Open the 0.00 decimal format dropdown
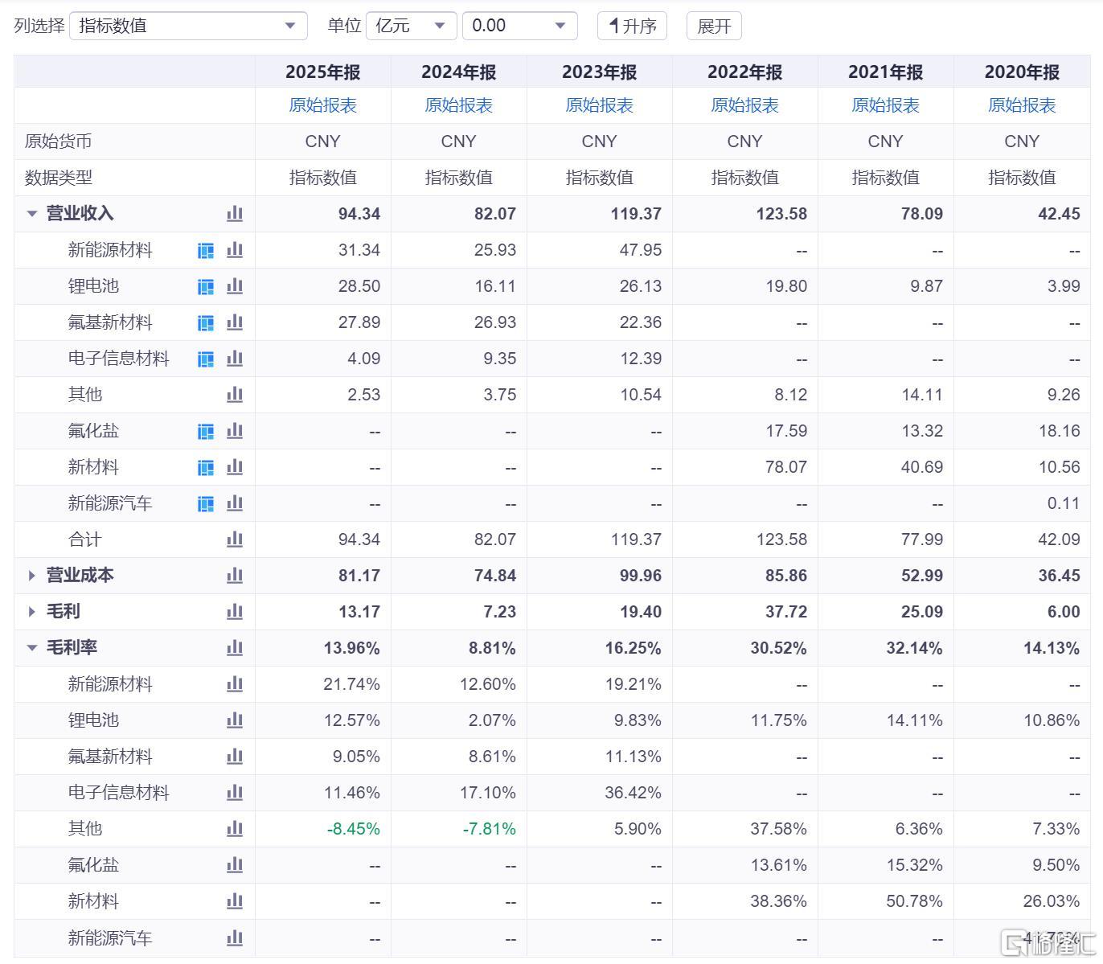 point(520,26)
